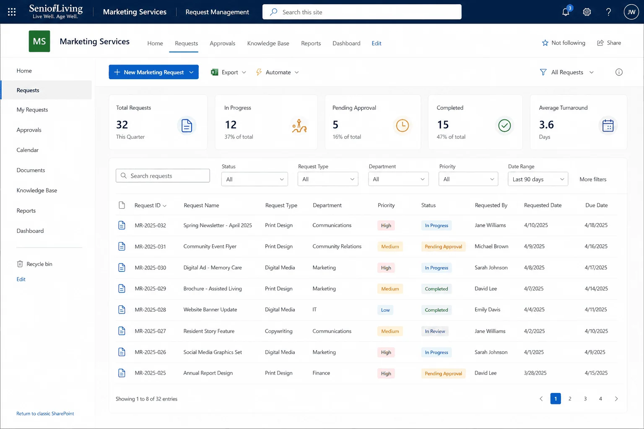Click the Search this site box
Image resolution: width=644 pixels, height=429 pixels.
(x=362, y=12)
